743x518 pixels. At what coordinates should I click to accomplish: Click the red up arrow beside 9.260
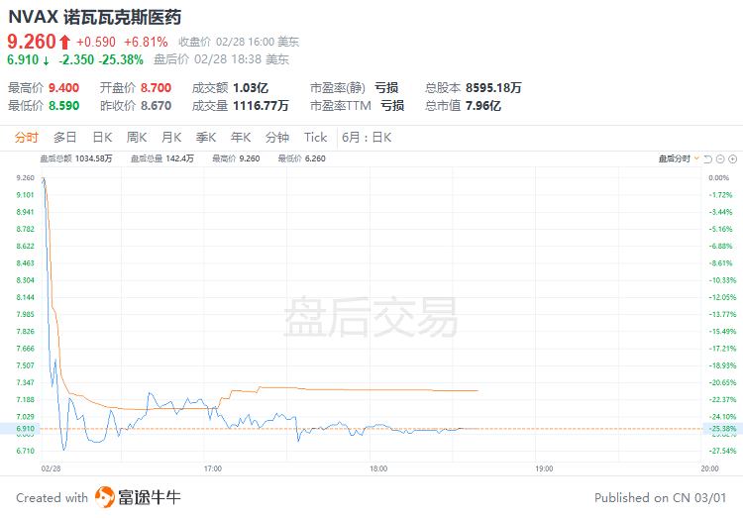tap(65, 43)
